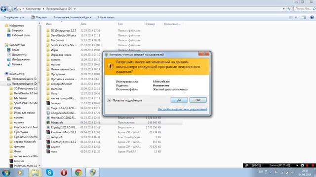
Task: Click the address bar refresh button
Action: tap(289, 9)
